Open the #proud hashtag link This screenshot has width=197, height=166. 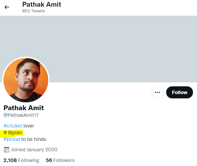12,139
